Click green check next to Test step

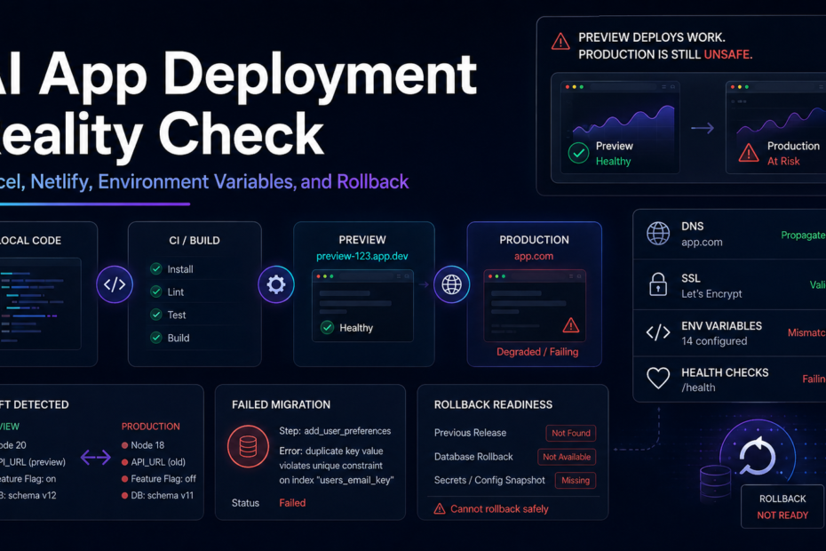(x=156, y=315)
